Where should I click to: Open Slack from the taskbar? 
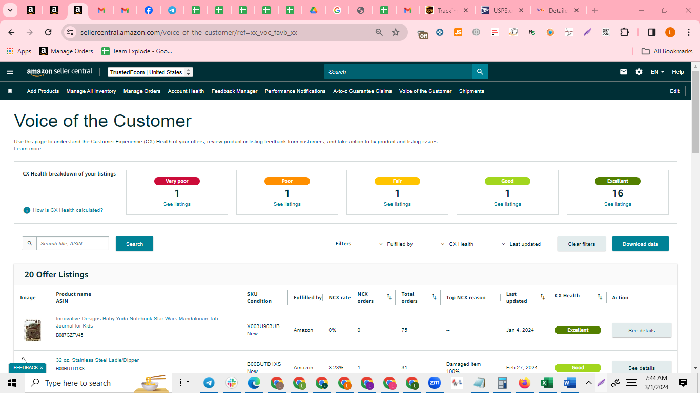[232, 383]
